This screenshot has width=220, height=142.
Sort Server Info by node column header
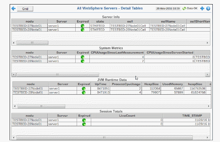point(30,21)
